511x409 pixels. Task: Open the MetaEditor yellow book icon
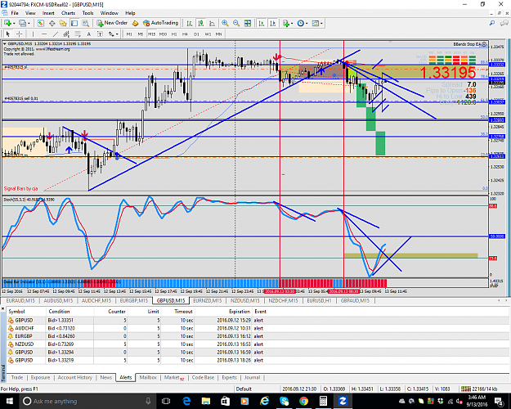click(135, 23)
